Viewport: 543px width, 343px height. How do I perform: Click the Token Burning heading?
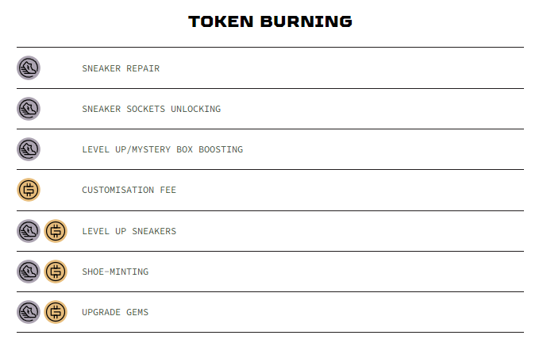point(270,21)
